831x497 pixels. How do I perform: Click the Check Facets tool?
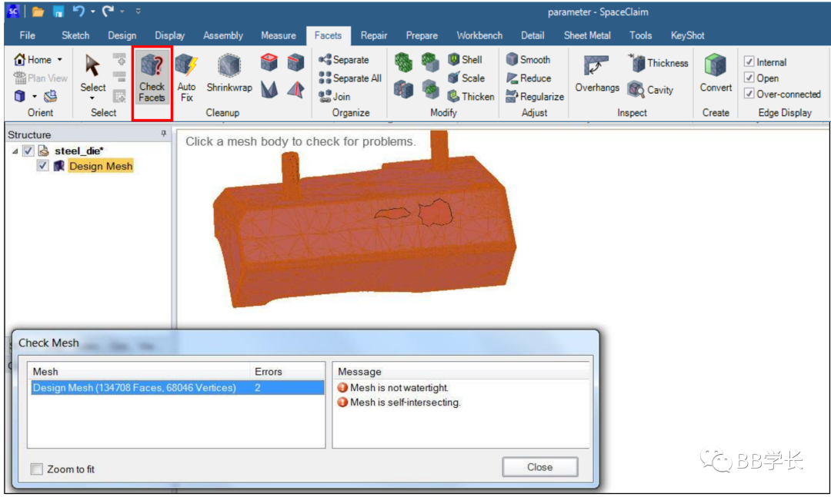click(152, 78)
